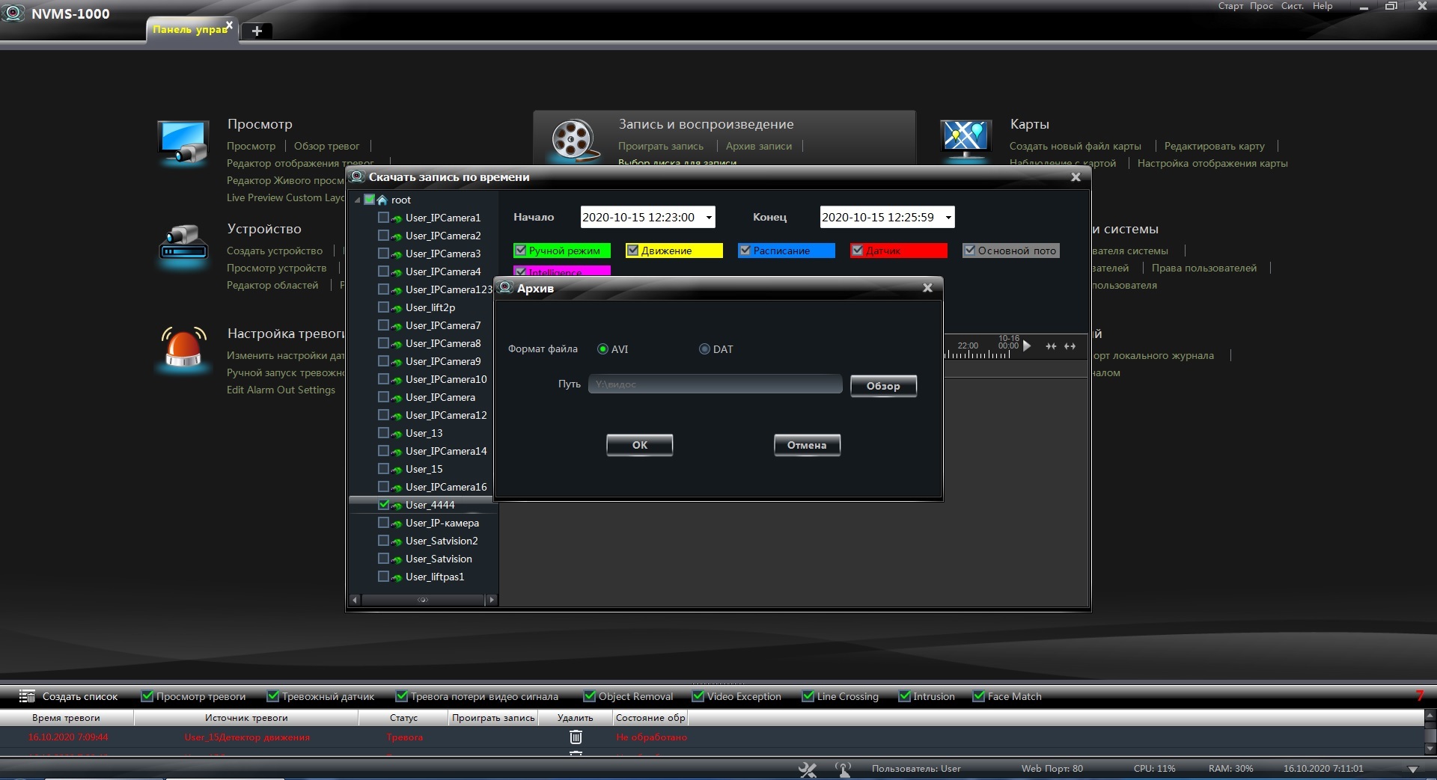
Task: Click the monitor with camera Preview icon
Action: (183, 142)
